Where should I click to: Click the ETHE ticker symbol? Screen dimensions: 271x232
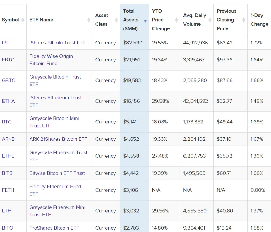[x=8, y=156]
